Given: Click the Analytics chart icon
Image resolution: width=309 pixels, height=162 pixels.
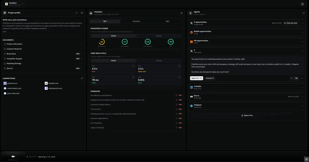Looking at the screenshot, I should [x=91, y=13].
